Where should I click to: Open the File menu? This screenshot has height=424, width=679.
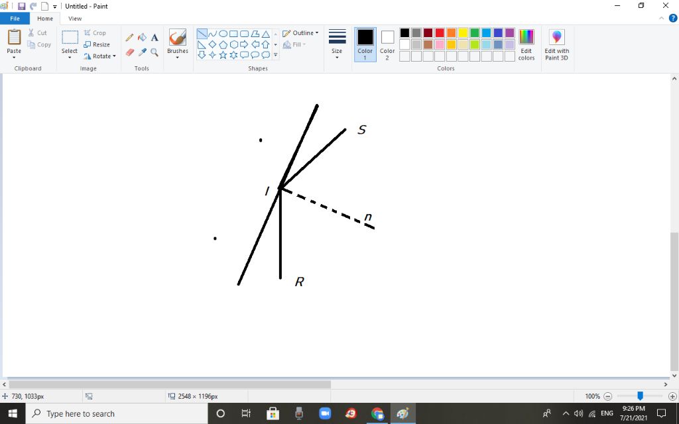coord(15,19)
